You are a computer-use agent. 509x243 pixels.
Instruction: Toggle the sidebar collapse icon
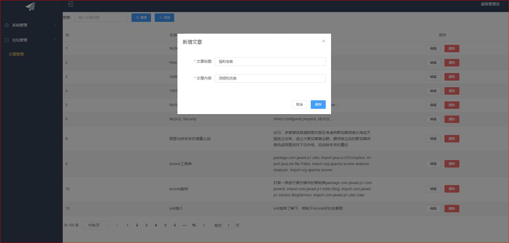click(x=71, y=4)
